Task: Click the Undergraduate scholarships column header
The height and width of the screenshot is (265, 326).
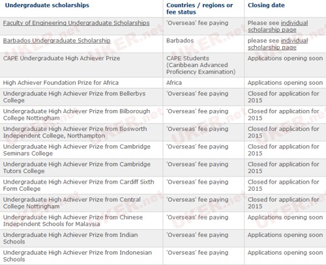Action: tap(47, 5)
